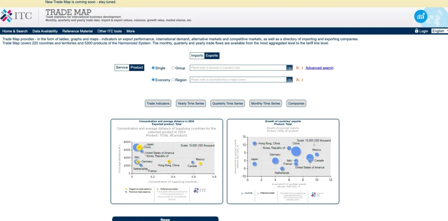
Task: Click the blue chart icon top right
Action: (x=421, y=17)
